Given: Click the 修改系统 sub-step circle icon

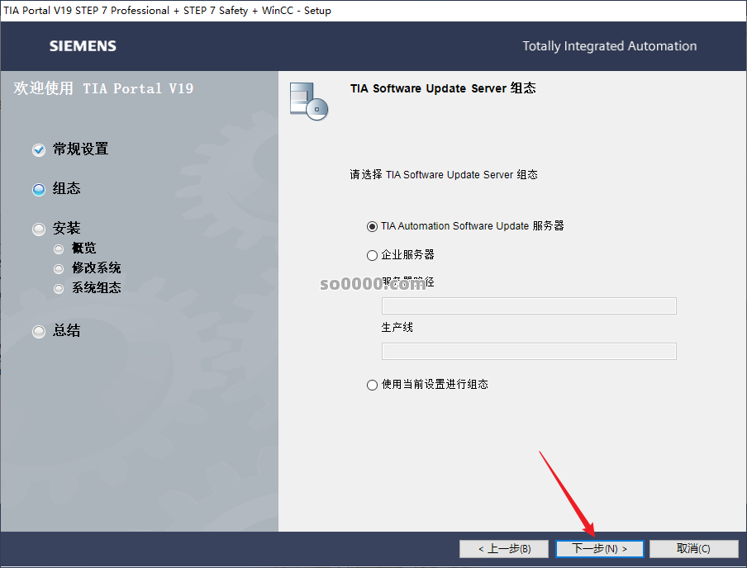Looking at the screenshot, I should point(59,268).
